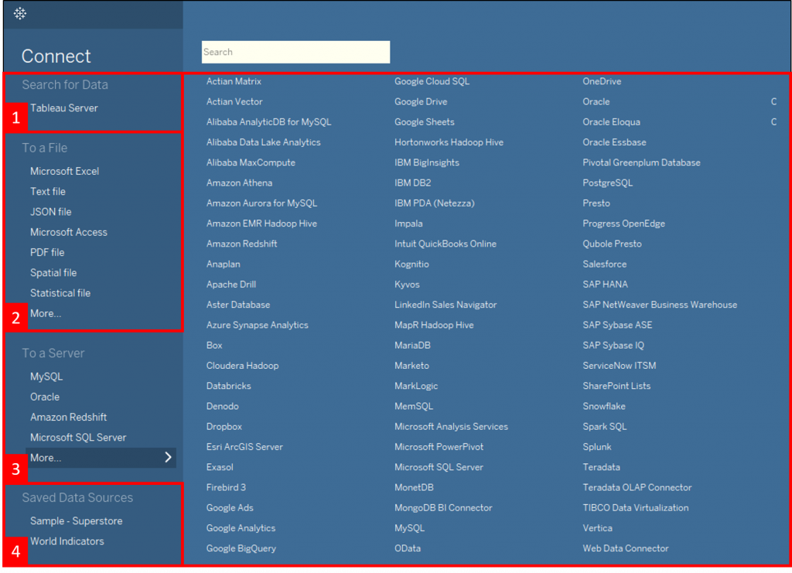Connect to Azure Synapse Analytics
This screenshot has height=573, width=792.
[257, 325]
